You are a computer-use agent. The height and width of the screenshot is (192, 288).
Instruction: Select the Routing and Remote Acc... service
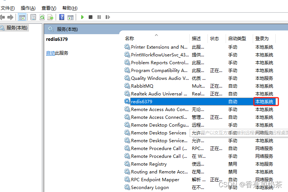[160, 172]
